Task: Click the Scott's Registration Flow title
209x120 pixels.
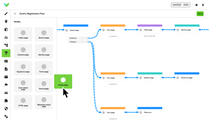Action: [x=32, y=14]
